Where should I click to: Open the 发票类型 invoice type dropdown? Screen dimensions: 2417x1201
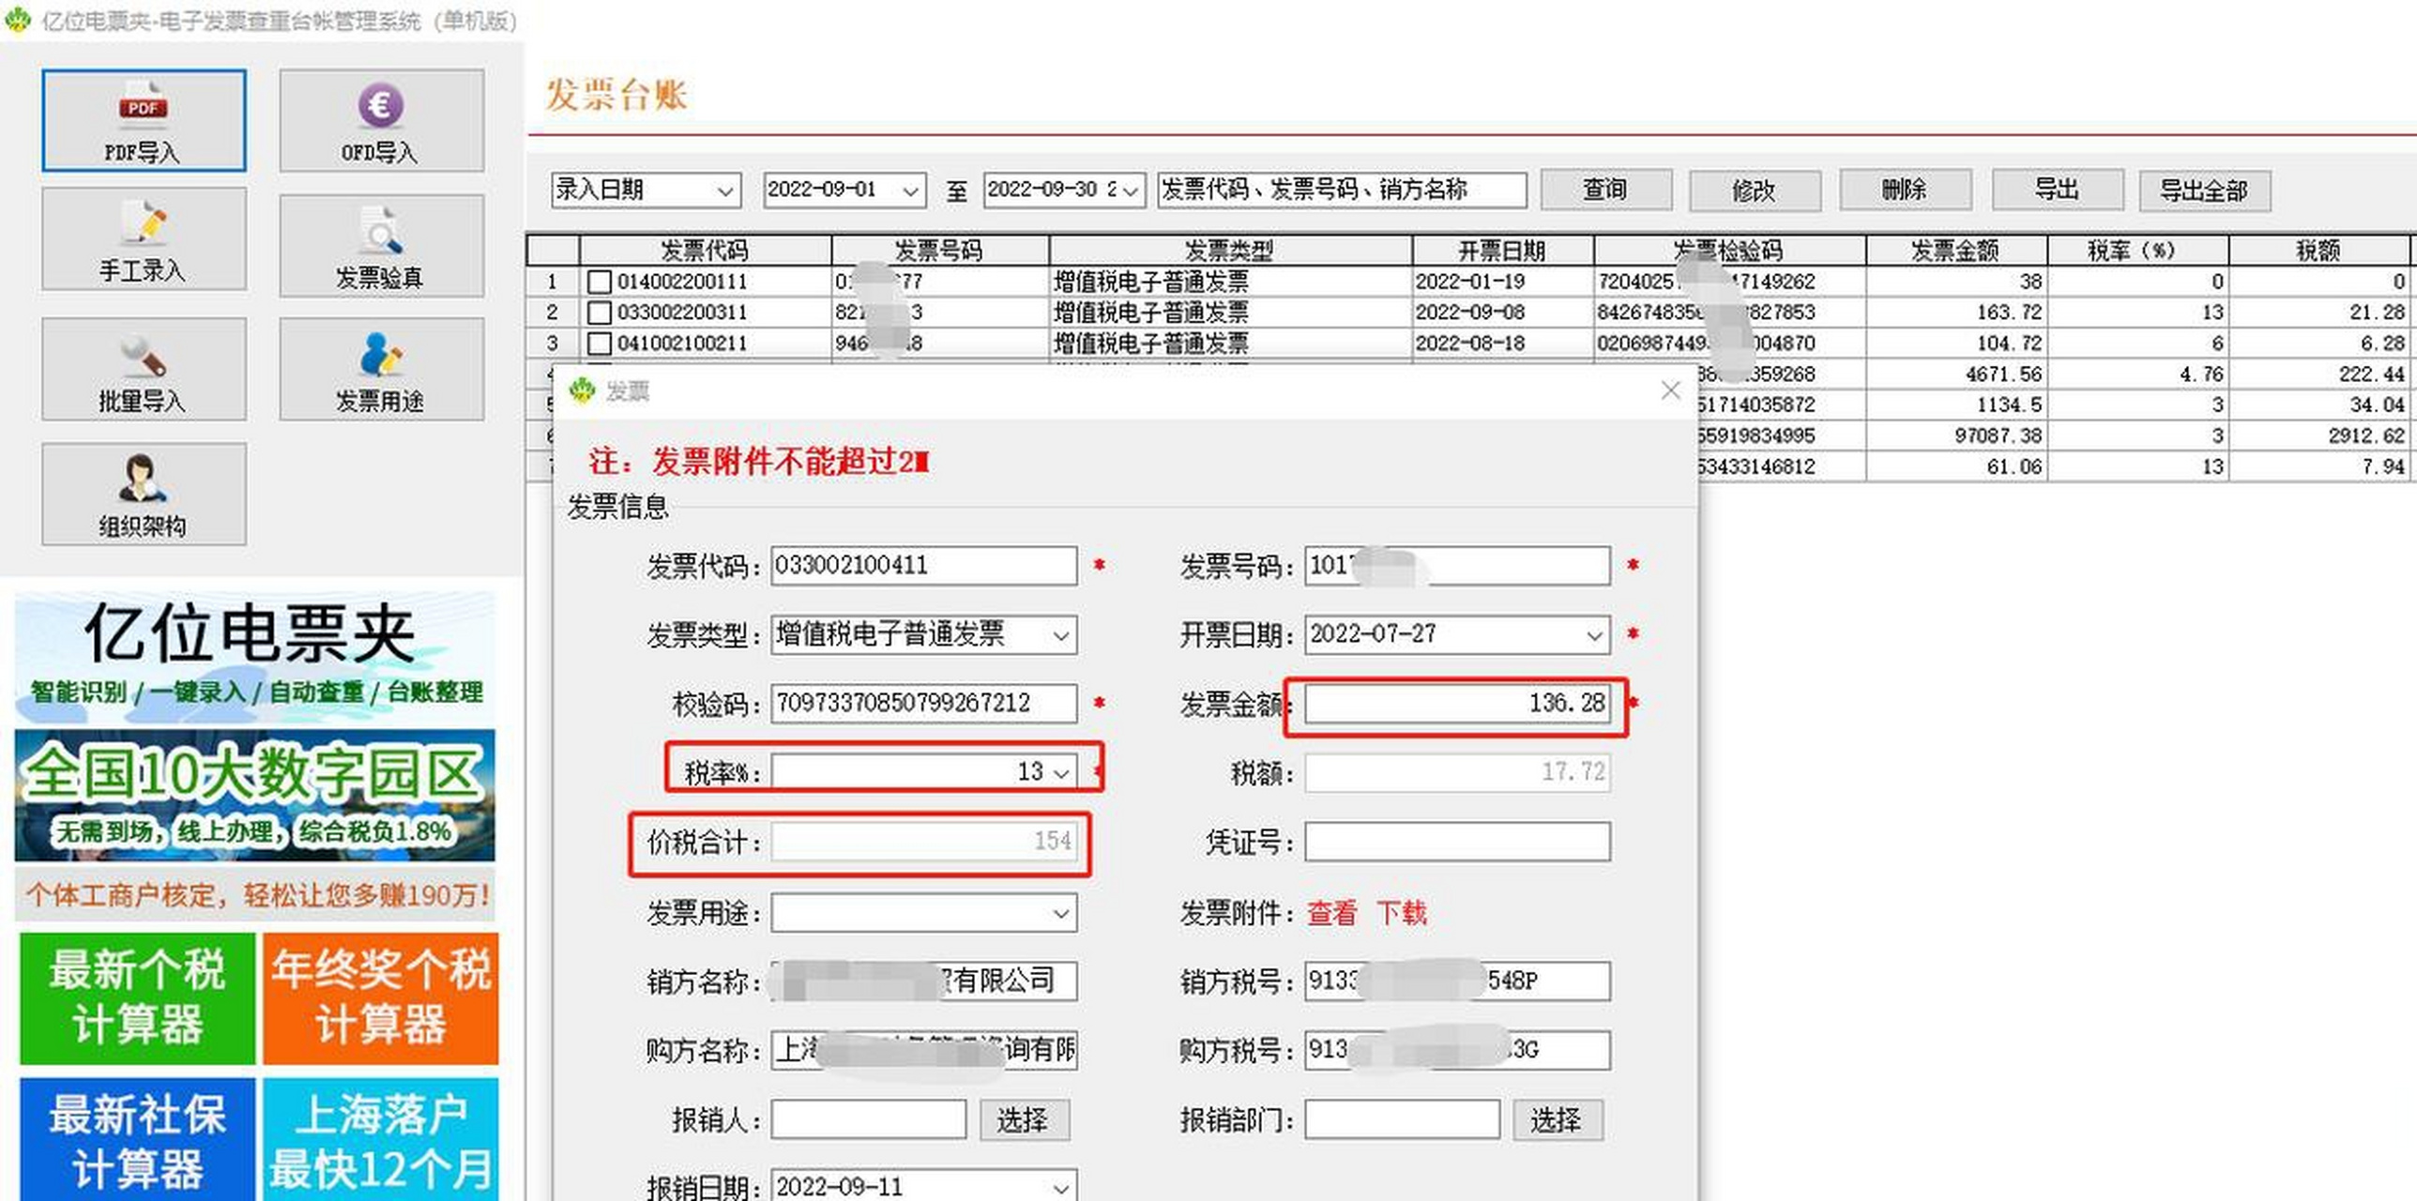tap(1059, 635)
